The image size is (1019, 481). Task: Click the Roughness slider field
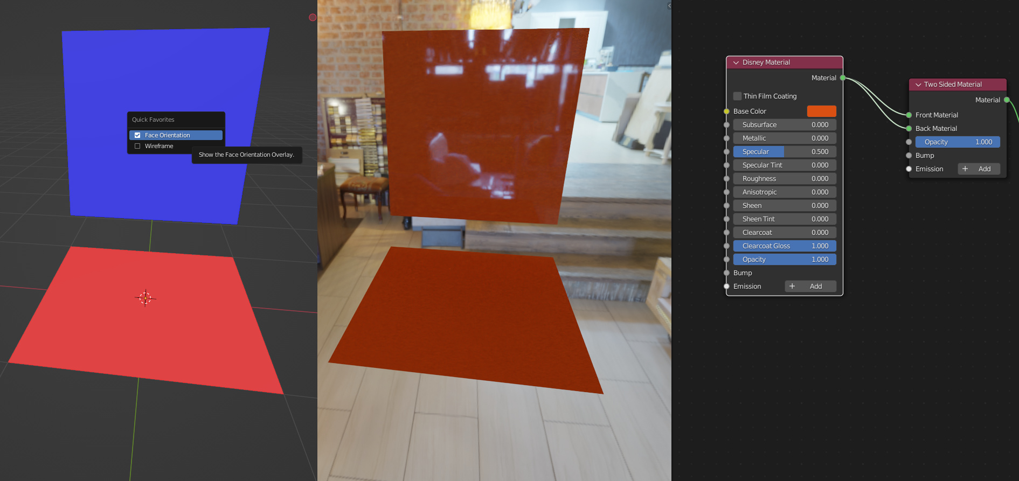tap(785, 179)
